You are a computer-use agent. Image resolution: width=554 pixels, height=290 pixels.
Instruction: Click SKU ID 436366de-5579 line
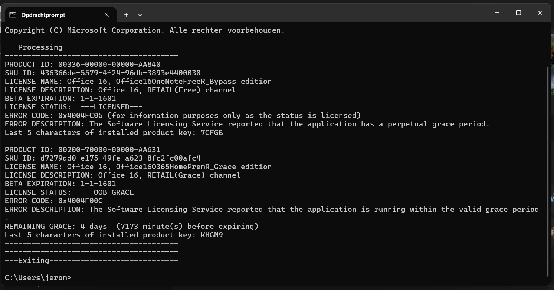(103, 73)
